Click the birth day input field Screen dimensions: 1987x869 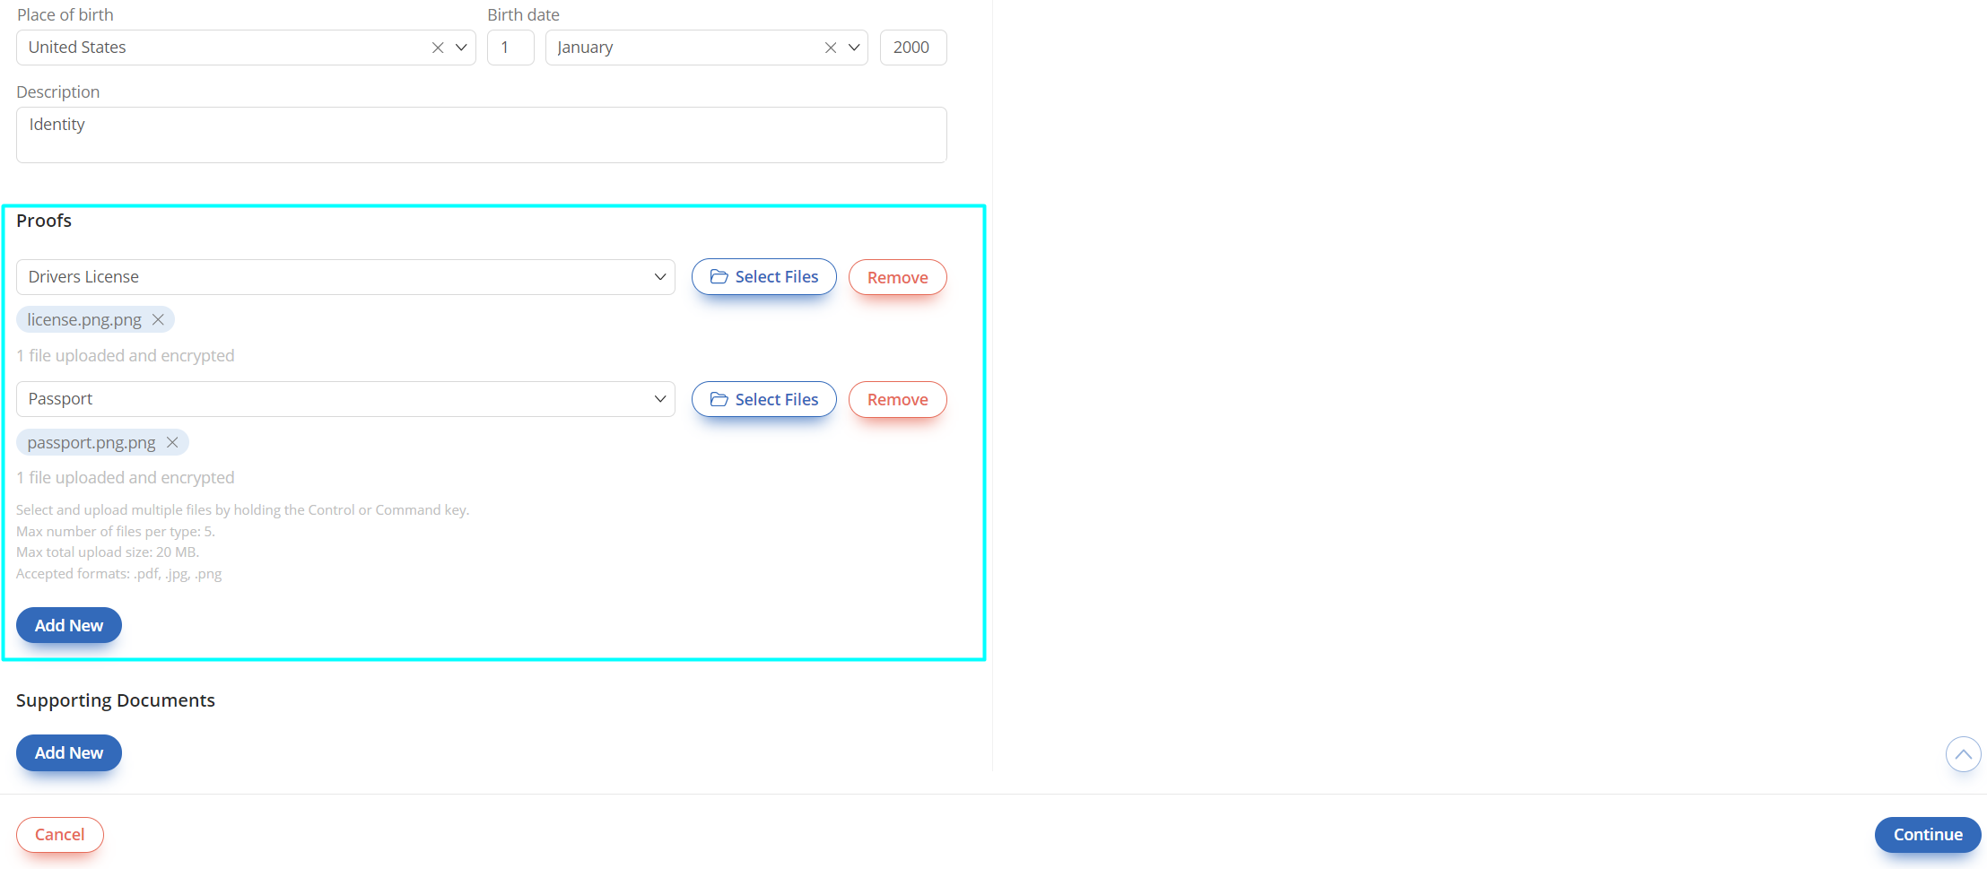point(510,48)
